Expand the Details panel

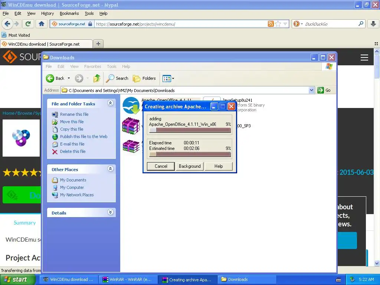click(x=110, y=212)
